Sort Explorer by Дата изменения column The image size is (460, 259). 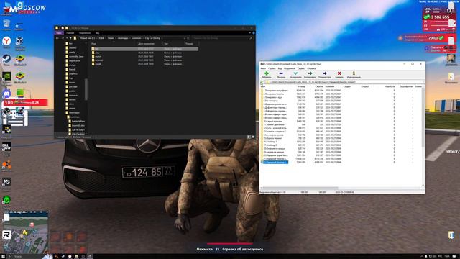point(146,44)
